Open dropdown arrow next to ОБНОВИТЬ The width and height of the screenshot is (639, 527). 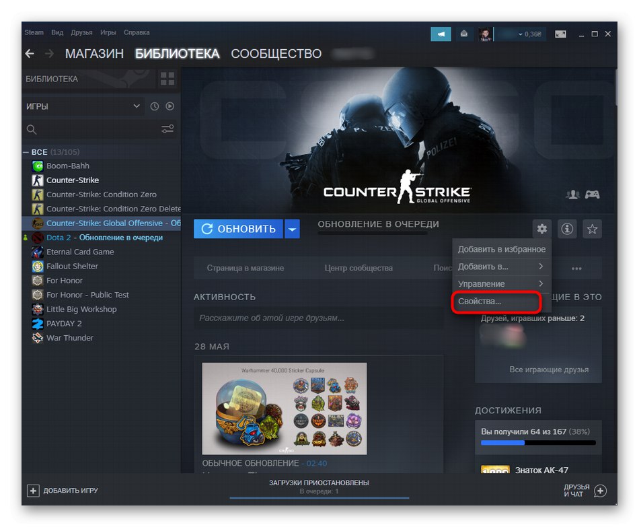pos(292,229)
